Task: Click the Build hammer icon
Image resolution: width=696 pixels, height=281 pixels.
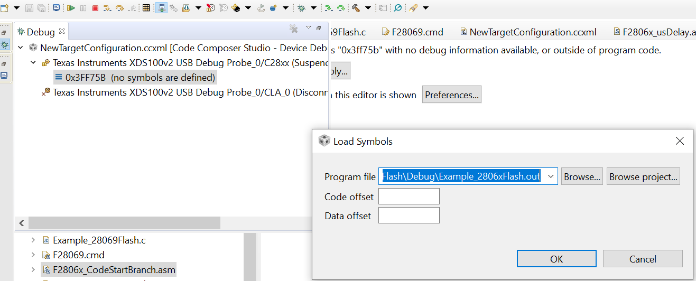Action: click(356, 8)
